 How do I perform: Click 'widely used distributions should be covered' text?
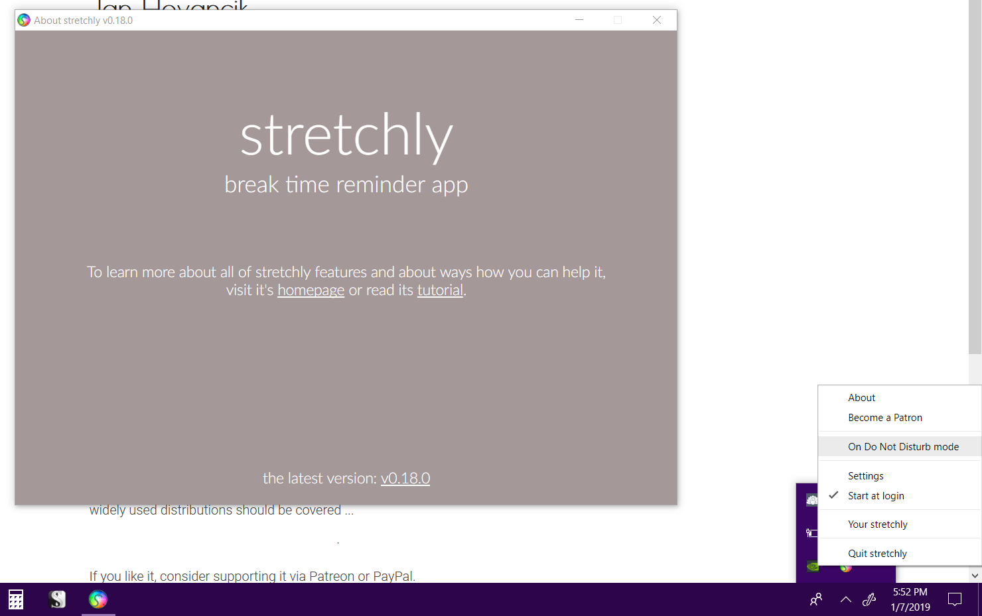coord(222,511)
